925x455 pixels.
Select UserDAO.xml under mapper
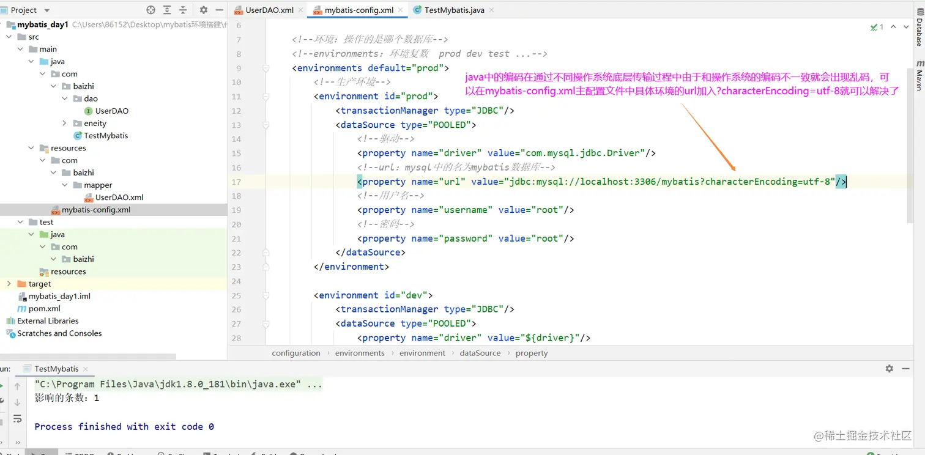pos(119,198)
